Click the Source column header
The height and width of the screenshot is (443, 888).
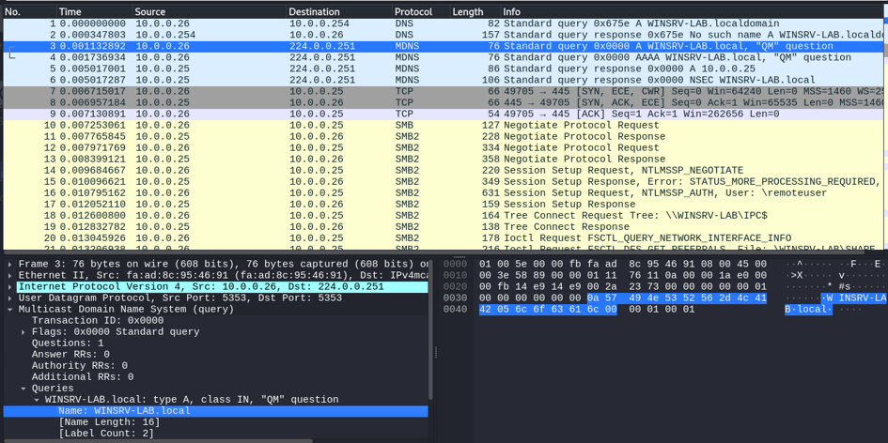(x=150, y=12)
